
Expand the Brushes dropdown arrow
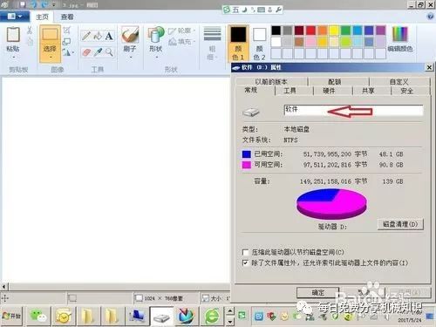(130, 57)
